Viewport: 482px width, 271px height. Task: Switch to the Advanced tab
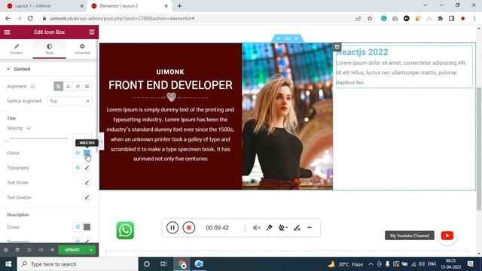click(x=82, y=49)
